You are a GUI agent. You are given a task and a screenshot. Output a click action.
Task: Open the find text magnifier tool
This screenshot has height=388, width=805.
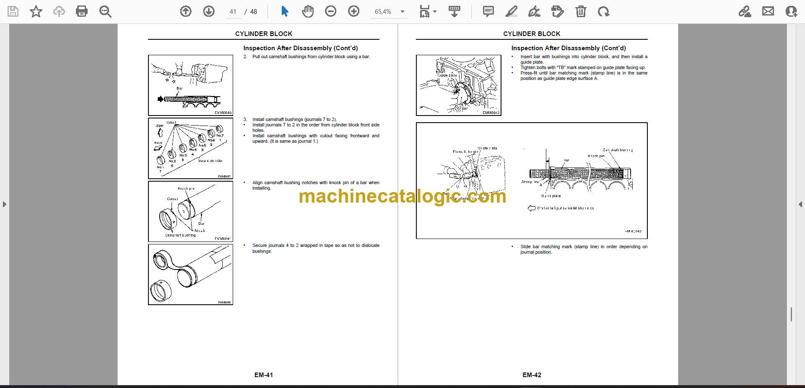(105, 12)
